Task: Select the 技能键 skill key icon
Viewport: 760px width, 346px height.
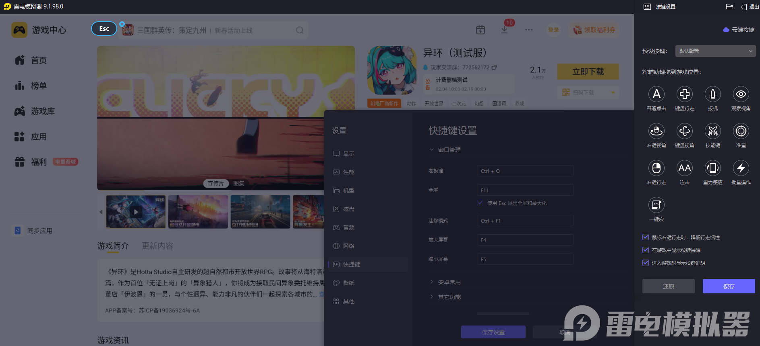Action: click(x=712, y=131)
